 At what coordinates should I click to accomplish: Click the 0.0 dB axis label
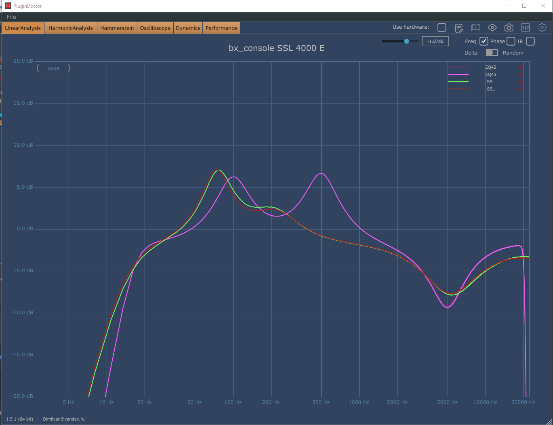point(25,229)
